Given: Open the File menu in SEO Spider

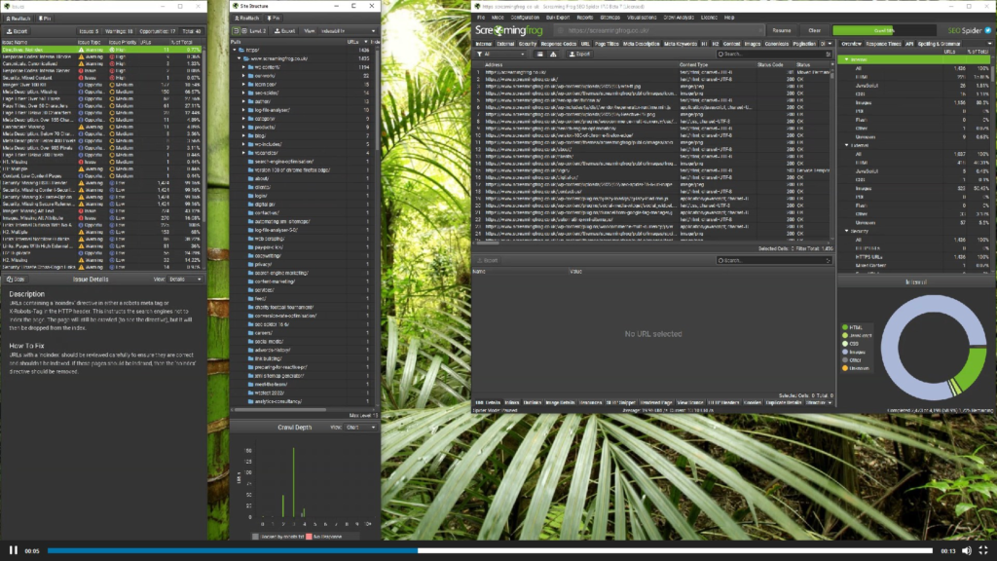Looking at the screenshot, I should pos(481,18).
